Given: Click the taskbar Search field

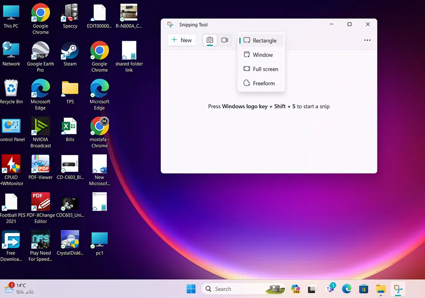Looking at the screenshot, I should (235, 288).
